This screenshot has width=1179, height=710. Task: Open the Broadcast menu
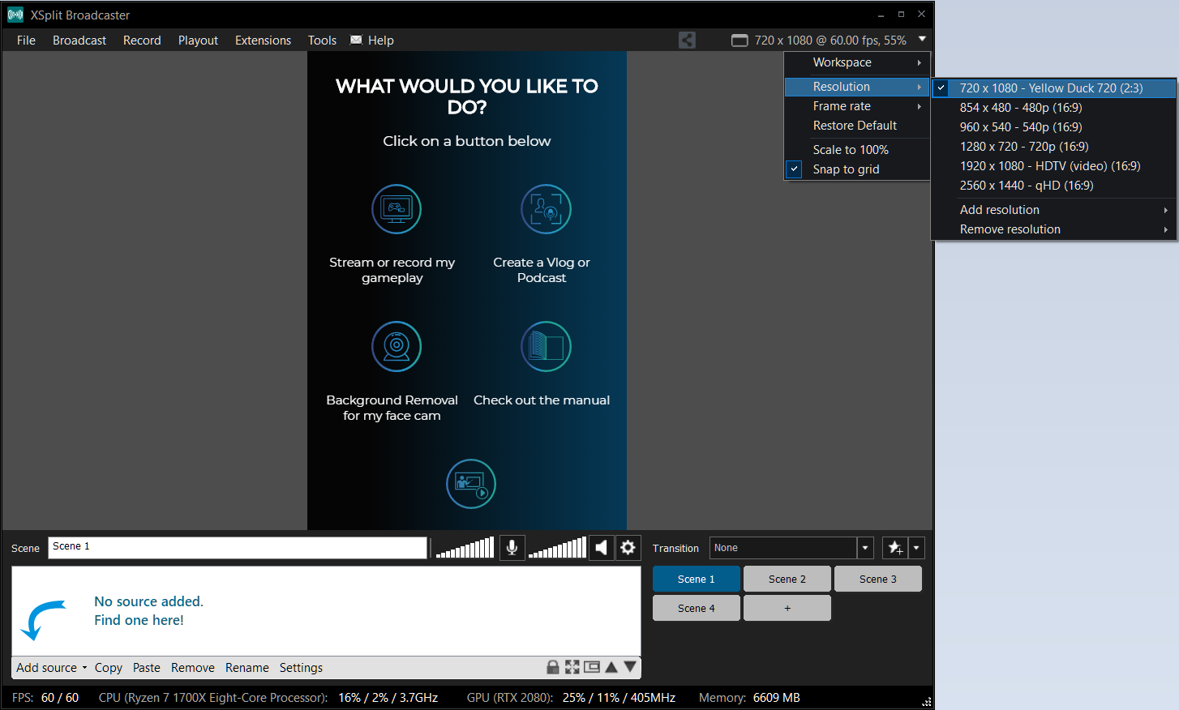pos(79,41)
